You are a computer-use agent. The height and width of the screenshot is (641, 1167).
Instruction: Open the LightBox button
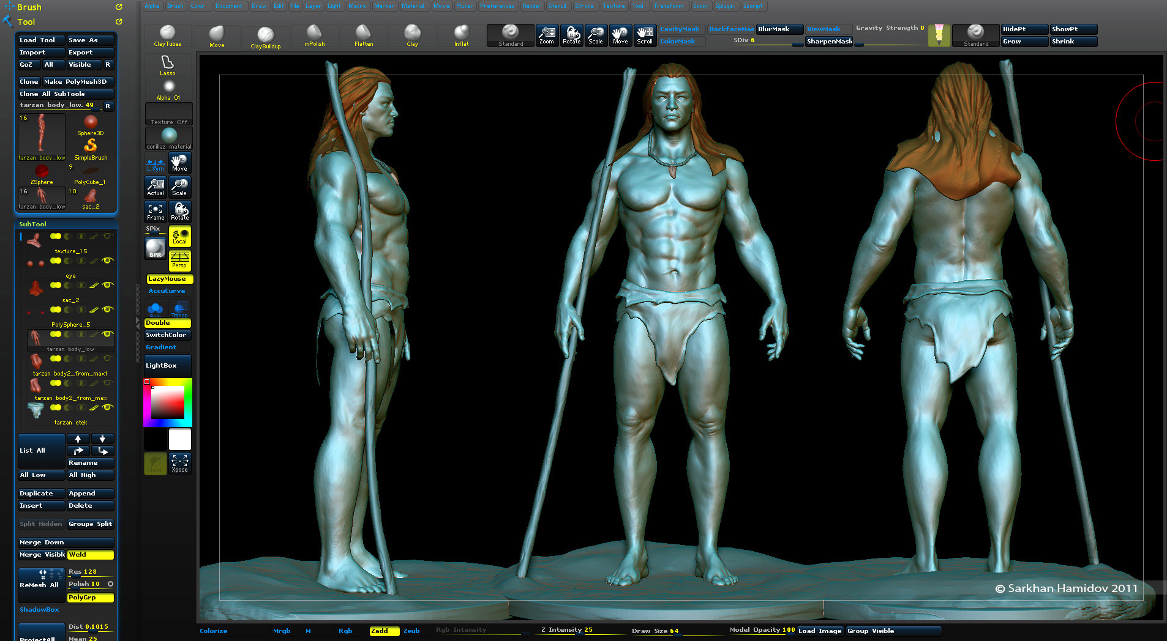pyautogui.click(x=168, y=366)
